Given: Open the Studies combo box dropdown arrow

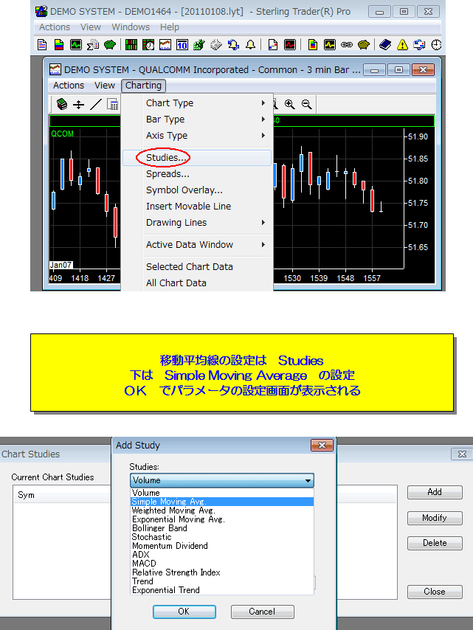Looking at the screenshot, I should pyautogui.click(x=308, y=480).
